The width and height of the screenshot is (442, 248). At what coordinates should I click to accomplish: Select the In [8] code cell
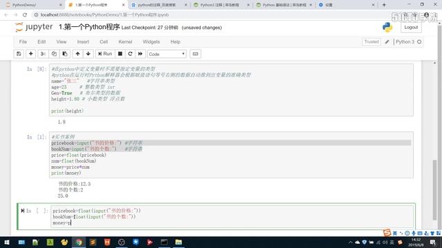pos(231,90)
